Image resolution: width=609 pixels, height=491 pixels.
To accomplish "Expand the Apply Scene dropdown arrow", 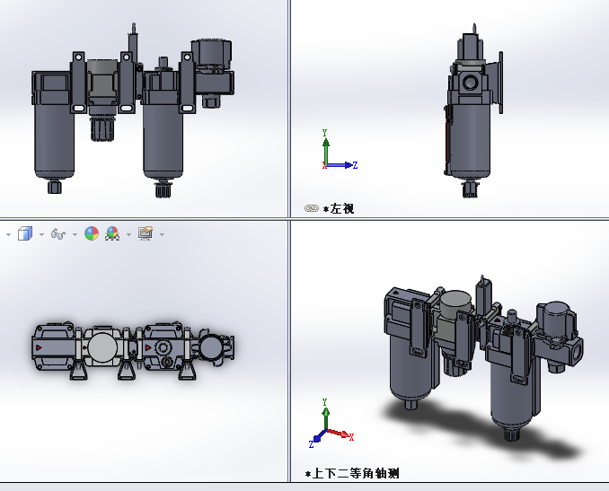I will 129,234.
